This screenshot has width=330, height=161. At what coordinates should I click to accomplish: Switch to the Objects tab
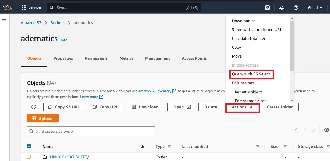click(34, 58)
